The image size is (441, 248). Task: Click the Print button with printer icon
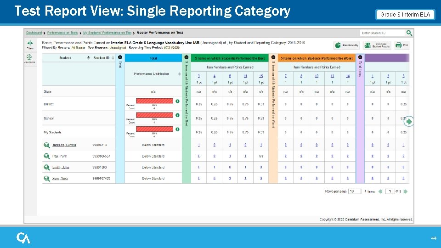401,45
